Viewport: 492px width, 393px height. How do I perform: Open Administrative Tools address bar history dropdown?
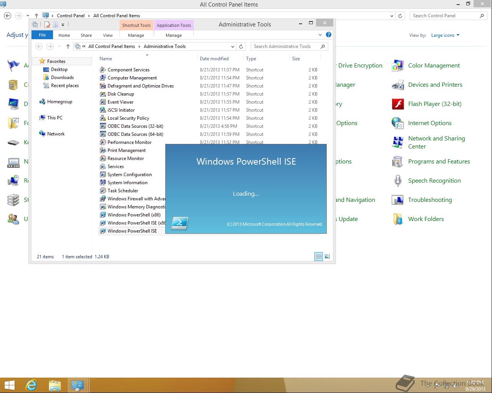(233, 46)
